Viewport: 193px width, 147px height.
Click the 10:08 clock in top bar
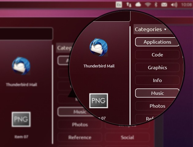pyautogui.click(x=186, y=5)
